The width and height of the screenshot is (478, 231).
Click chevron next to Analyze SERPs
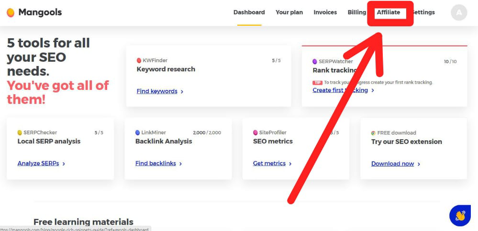point(64,164)
